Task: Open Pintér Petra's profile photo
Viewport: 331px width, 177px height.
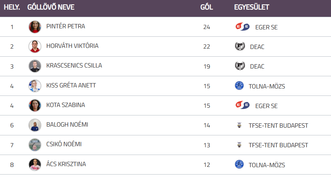Action: tap(35, 27)
